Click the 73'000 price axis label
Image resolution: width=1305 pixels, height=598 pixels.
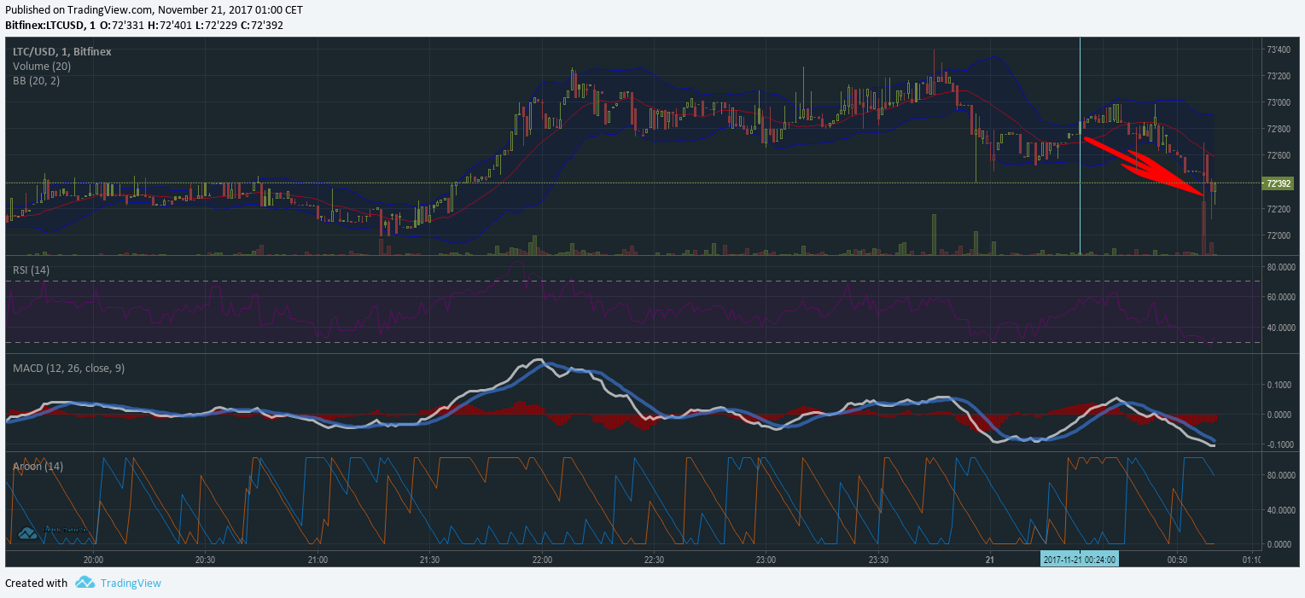pyautogui.click(x=1278, y=103)
